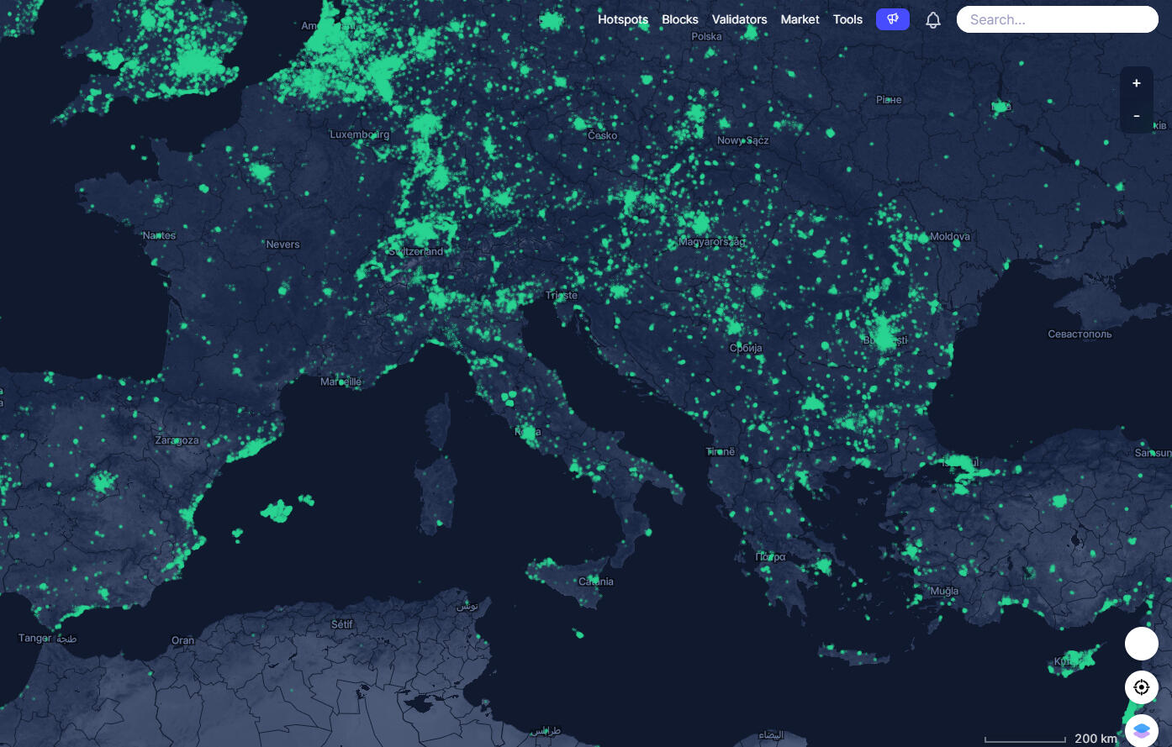
Task: Click the Zaragoza map label
Action: point(177,440)
